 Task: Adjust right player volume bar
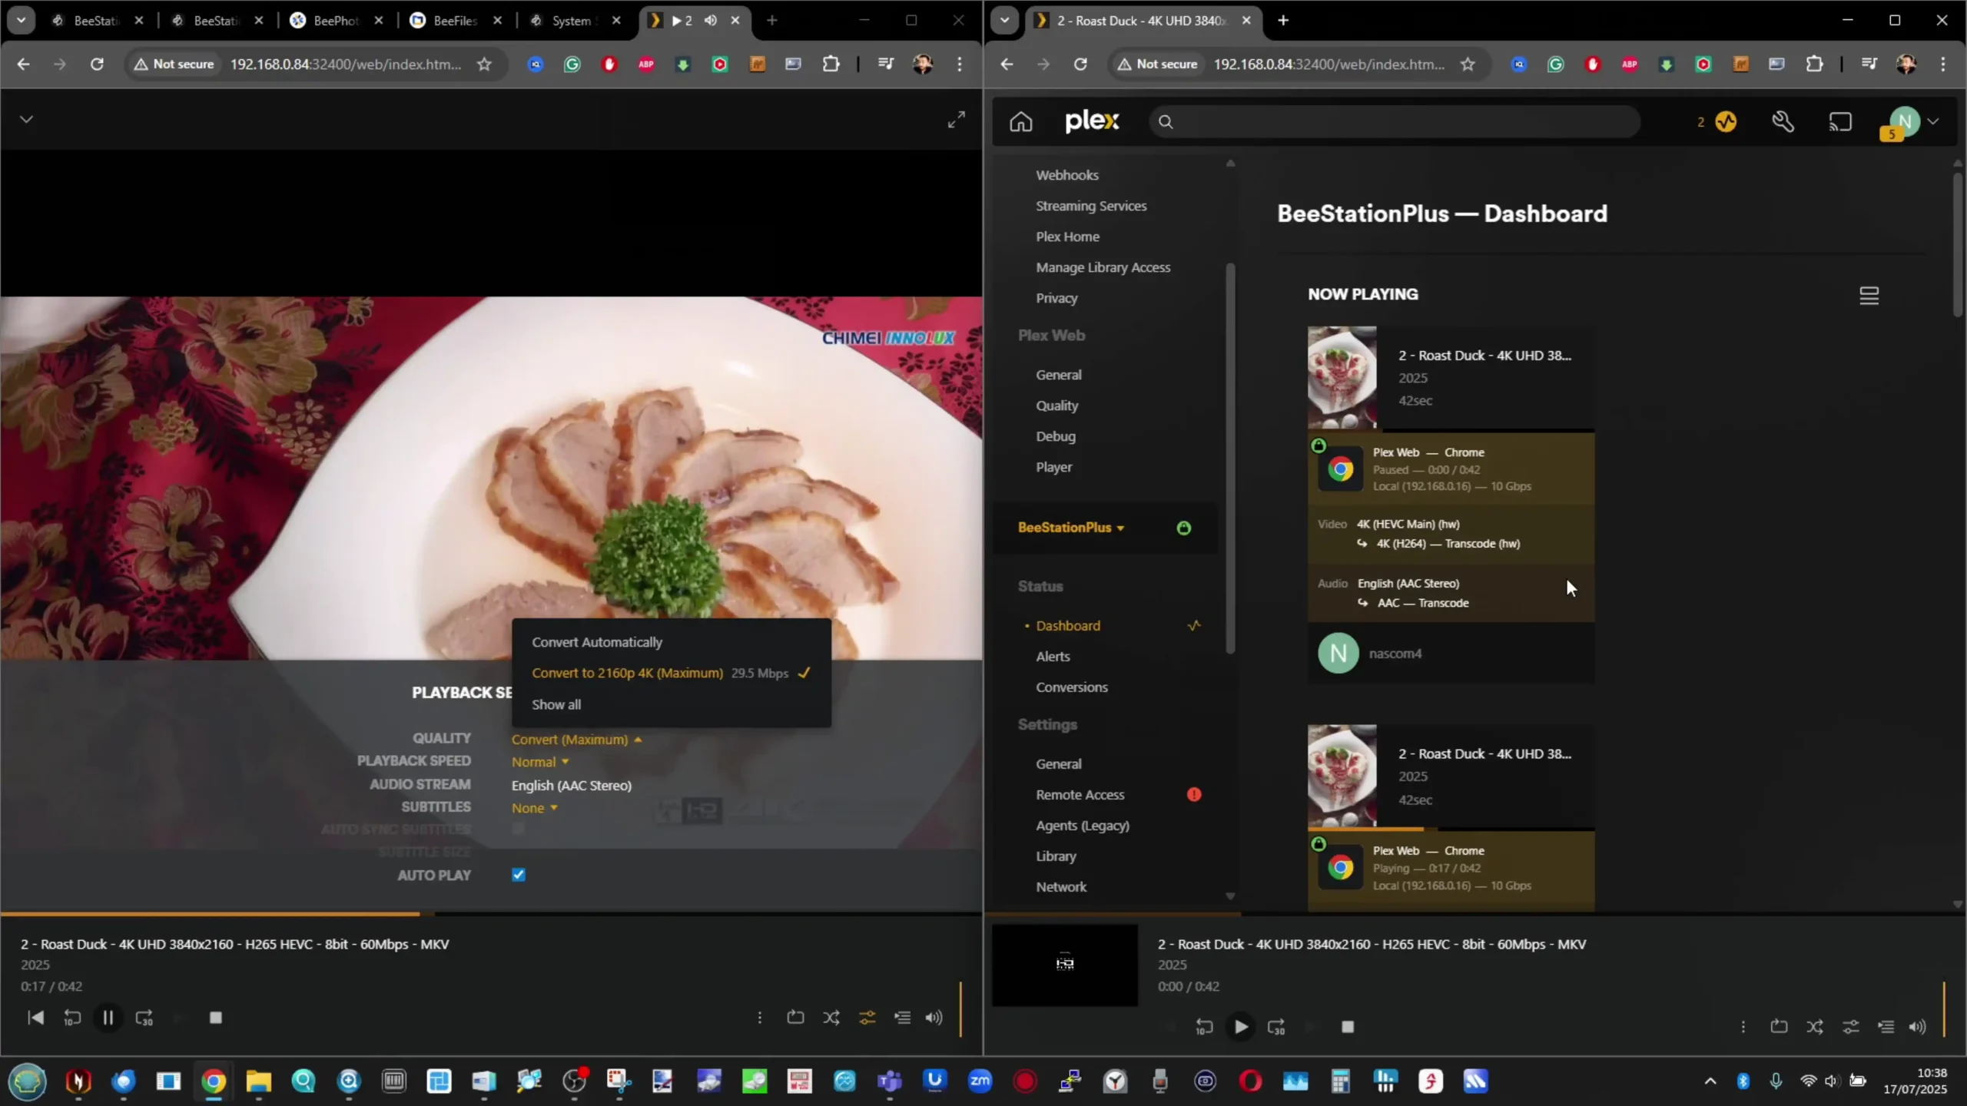[1944, 1008]
